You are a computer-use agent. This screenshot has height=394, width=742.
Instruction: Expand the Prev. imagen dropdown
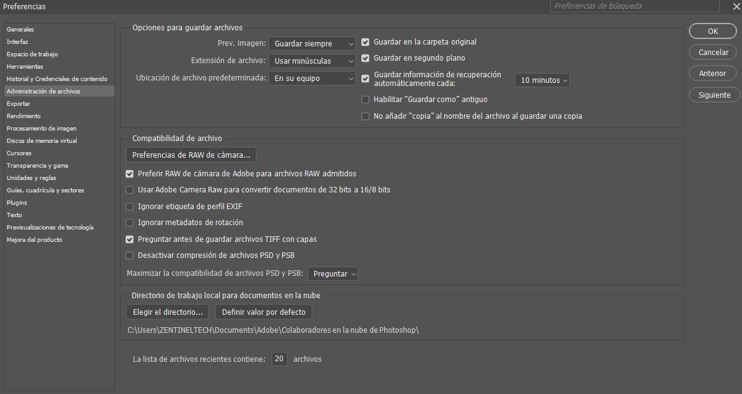point(312,43)
